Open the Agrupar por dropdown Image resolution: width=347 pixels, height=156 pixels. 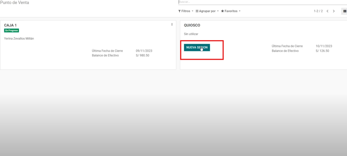pyautogui.click(x=207, y=11)
